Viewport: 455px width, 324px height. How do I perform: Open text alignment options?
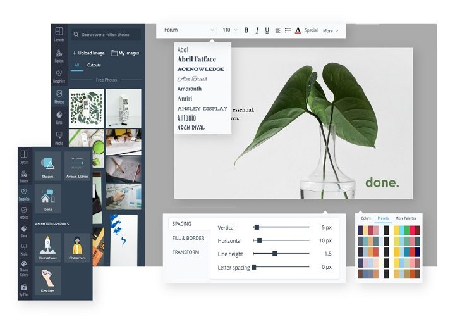(x=277, y=30)
